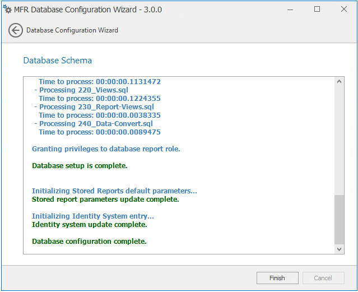Go back using the circular arrow button
Image resolution: width=358 pixels, height=292 pixels.
16,30
